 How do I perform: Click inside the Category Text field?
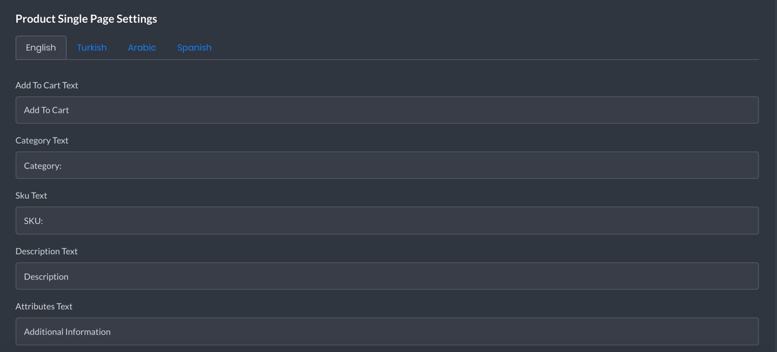(x=387, y=165)
